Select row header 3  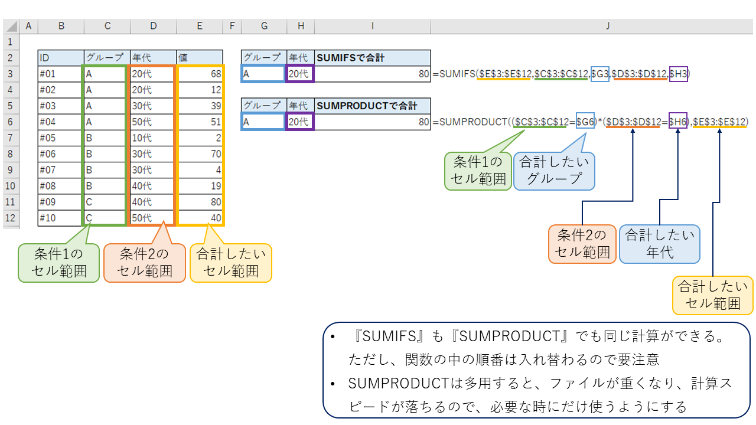tap(11, 74)
